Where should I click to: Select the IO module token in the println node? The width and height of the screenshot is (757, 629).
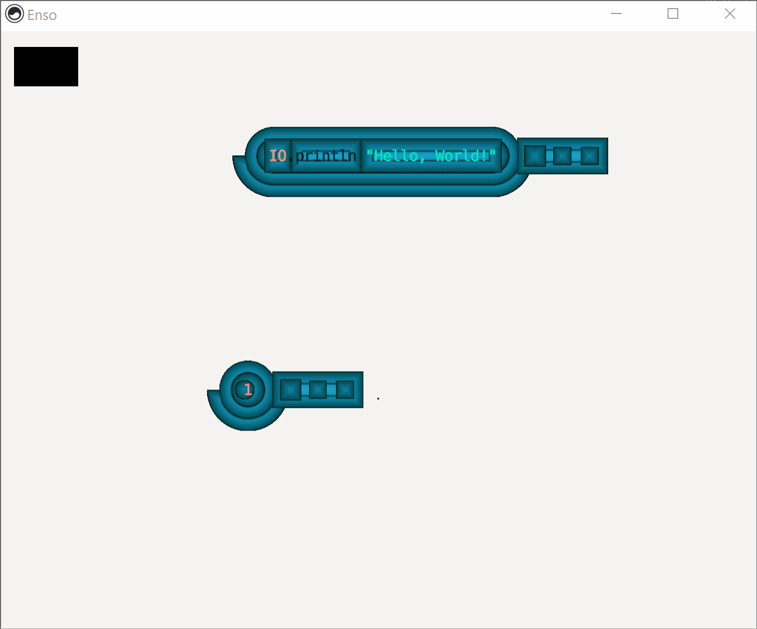tap(278, 155)
